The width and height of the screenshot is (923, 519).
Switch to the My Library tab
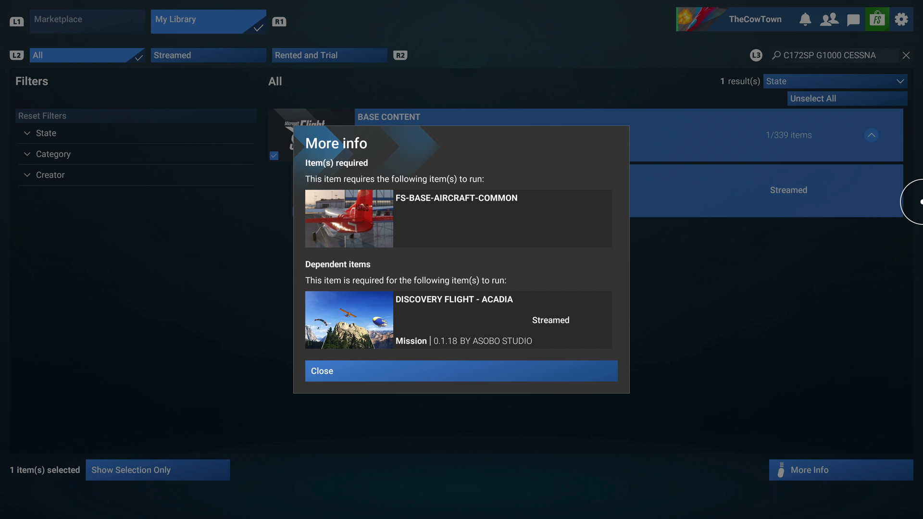pos(208,21)
